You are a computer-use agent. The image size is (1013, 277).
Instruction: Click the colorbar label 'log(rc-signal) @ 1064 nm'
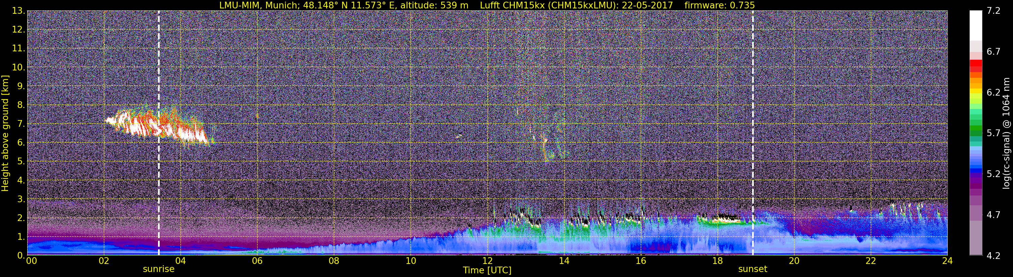(1007, 133)
